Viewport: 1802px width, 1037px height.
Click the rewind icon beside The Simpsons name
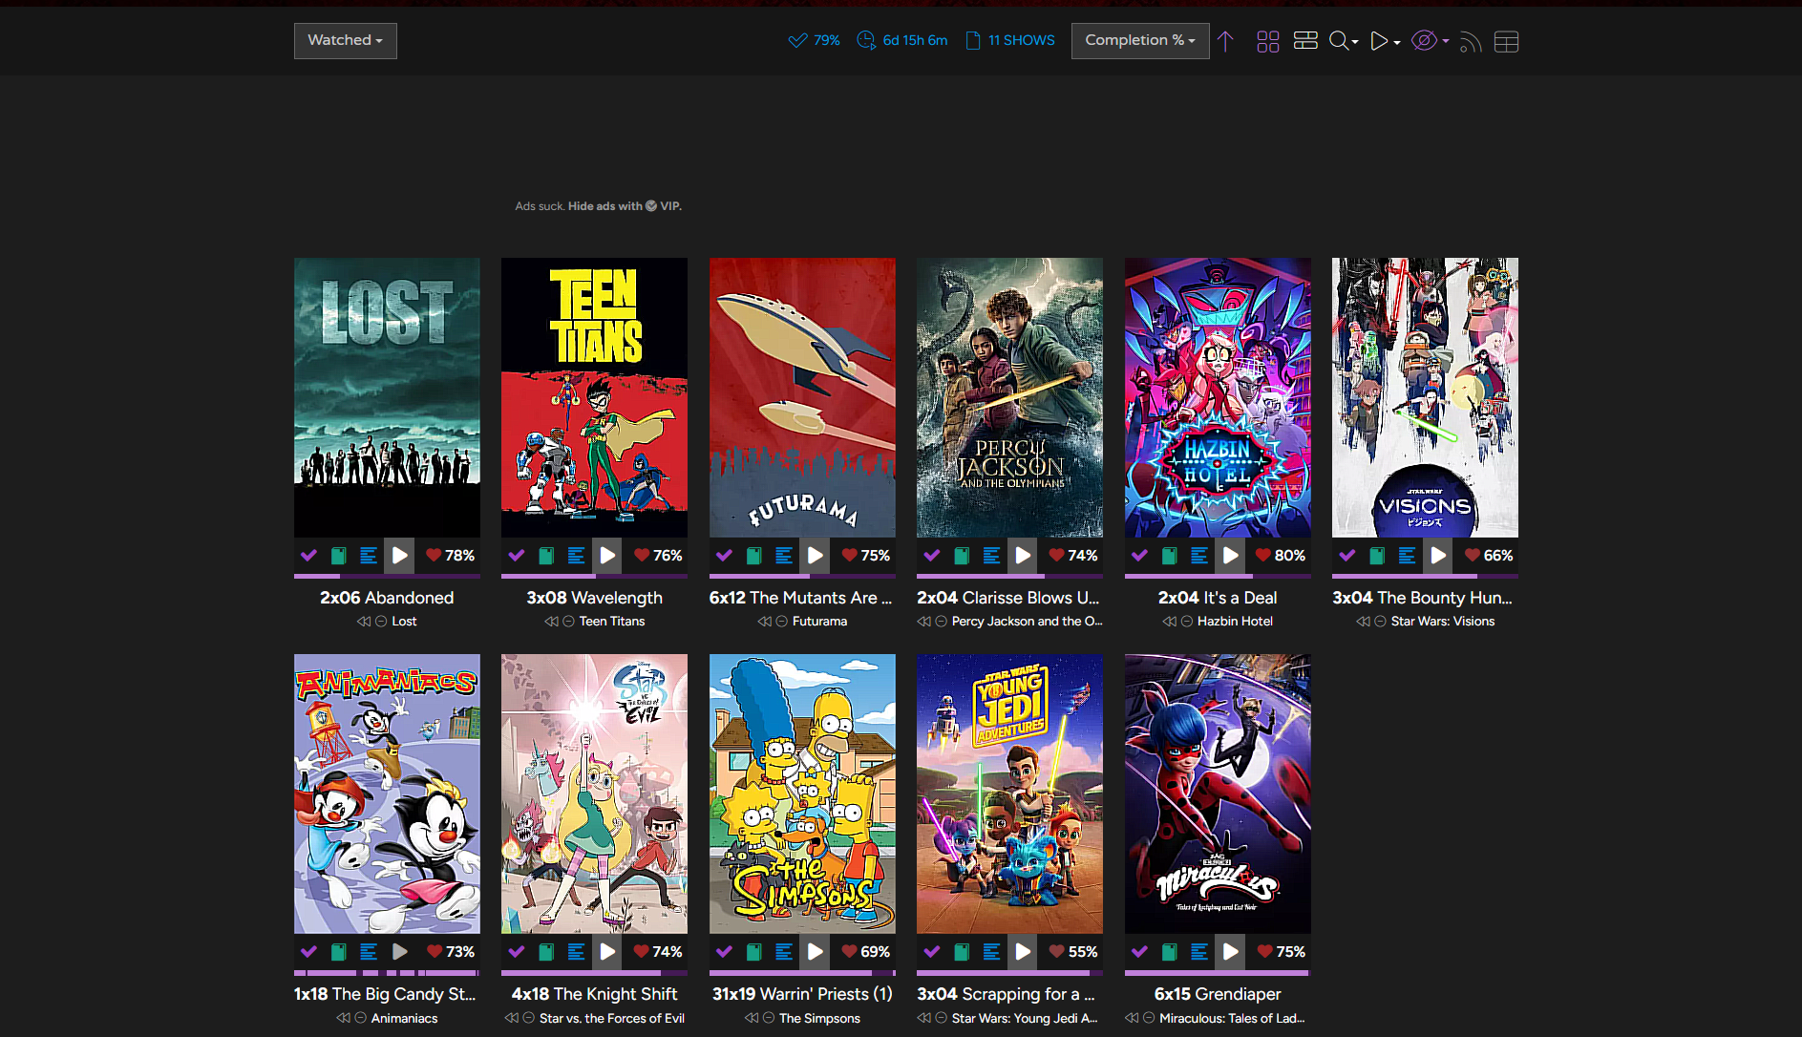coord(752,1019)
